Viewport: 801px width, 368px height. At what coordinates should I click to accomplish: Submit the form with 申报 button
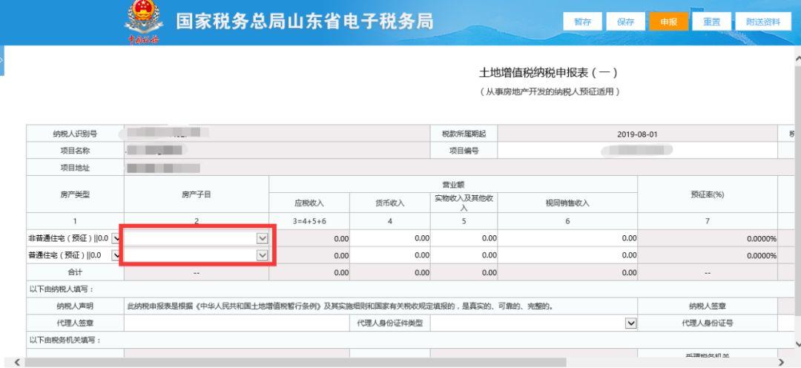click(669, 22)
